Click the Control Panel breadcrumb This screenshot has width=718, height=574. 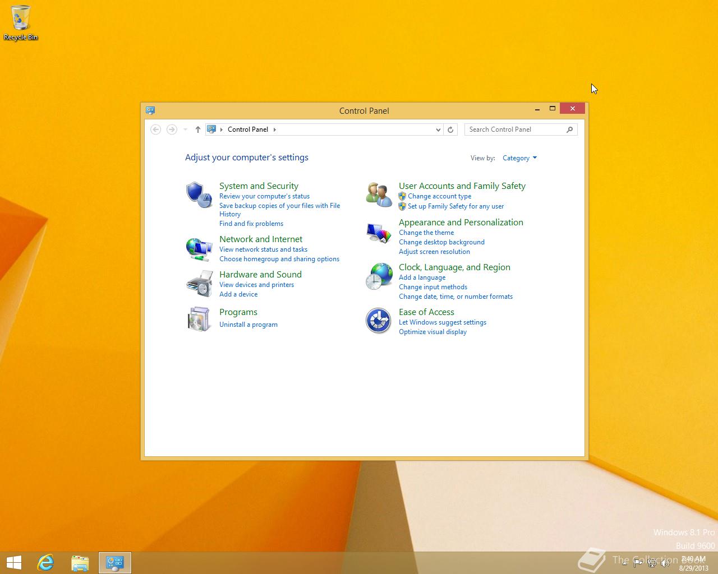tap(248, 129)
